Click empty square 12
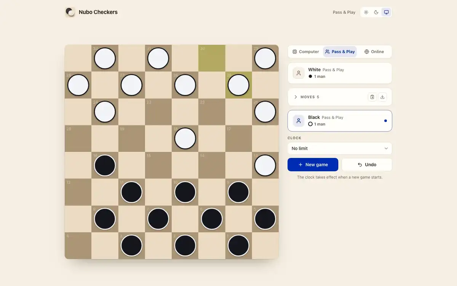Image resolution: width=457 pixels, height=286 pixels. (x=78, y=192)
